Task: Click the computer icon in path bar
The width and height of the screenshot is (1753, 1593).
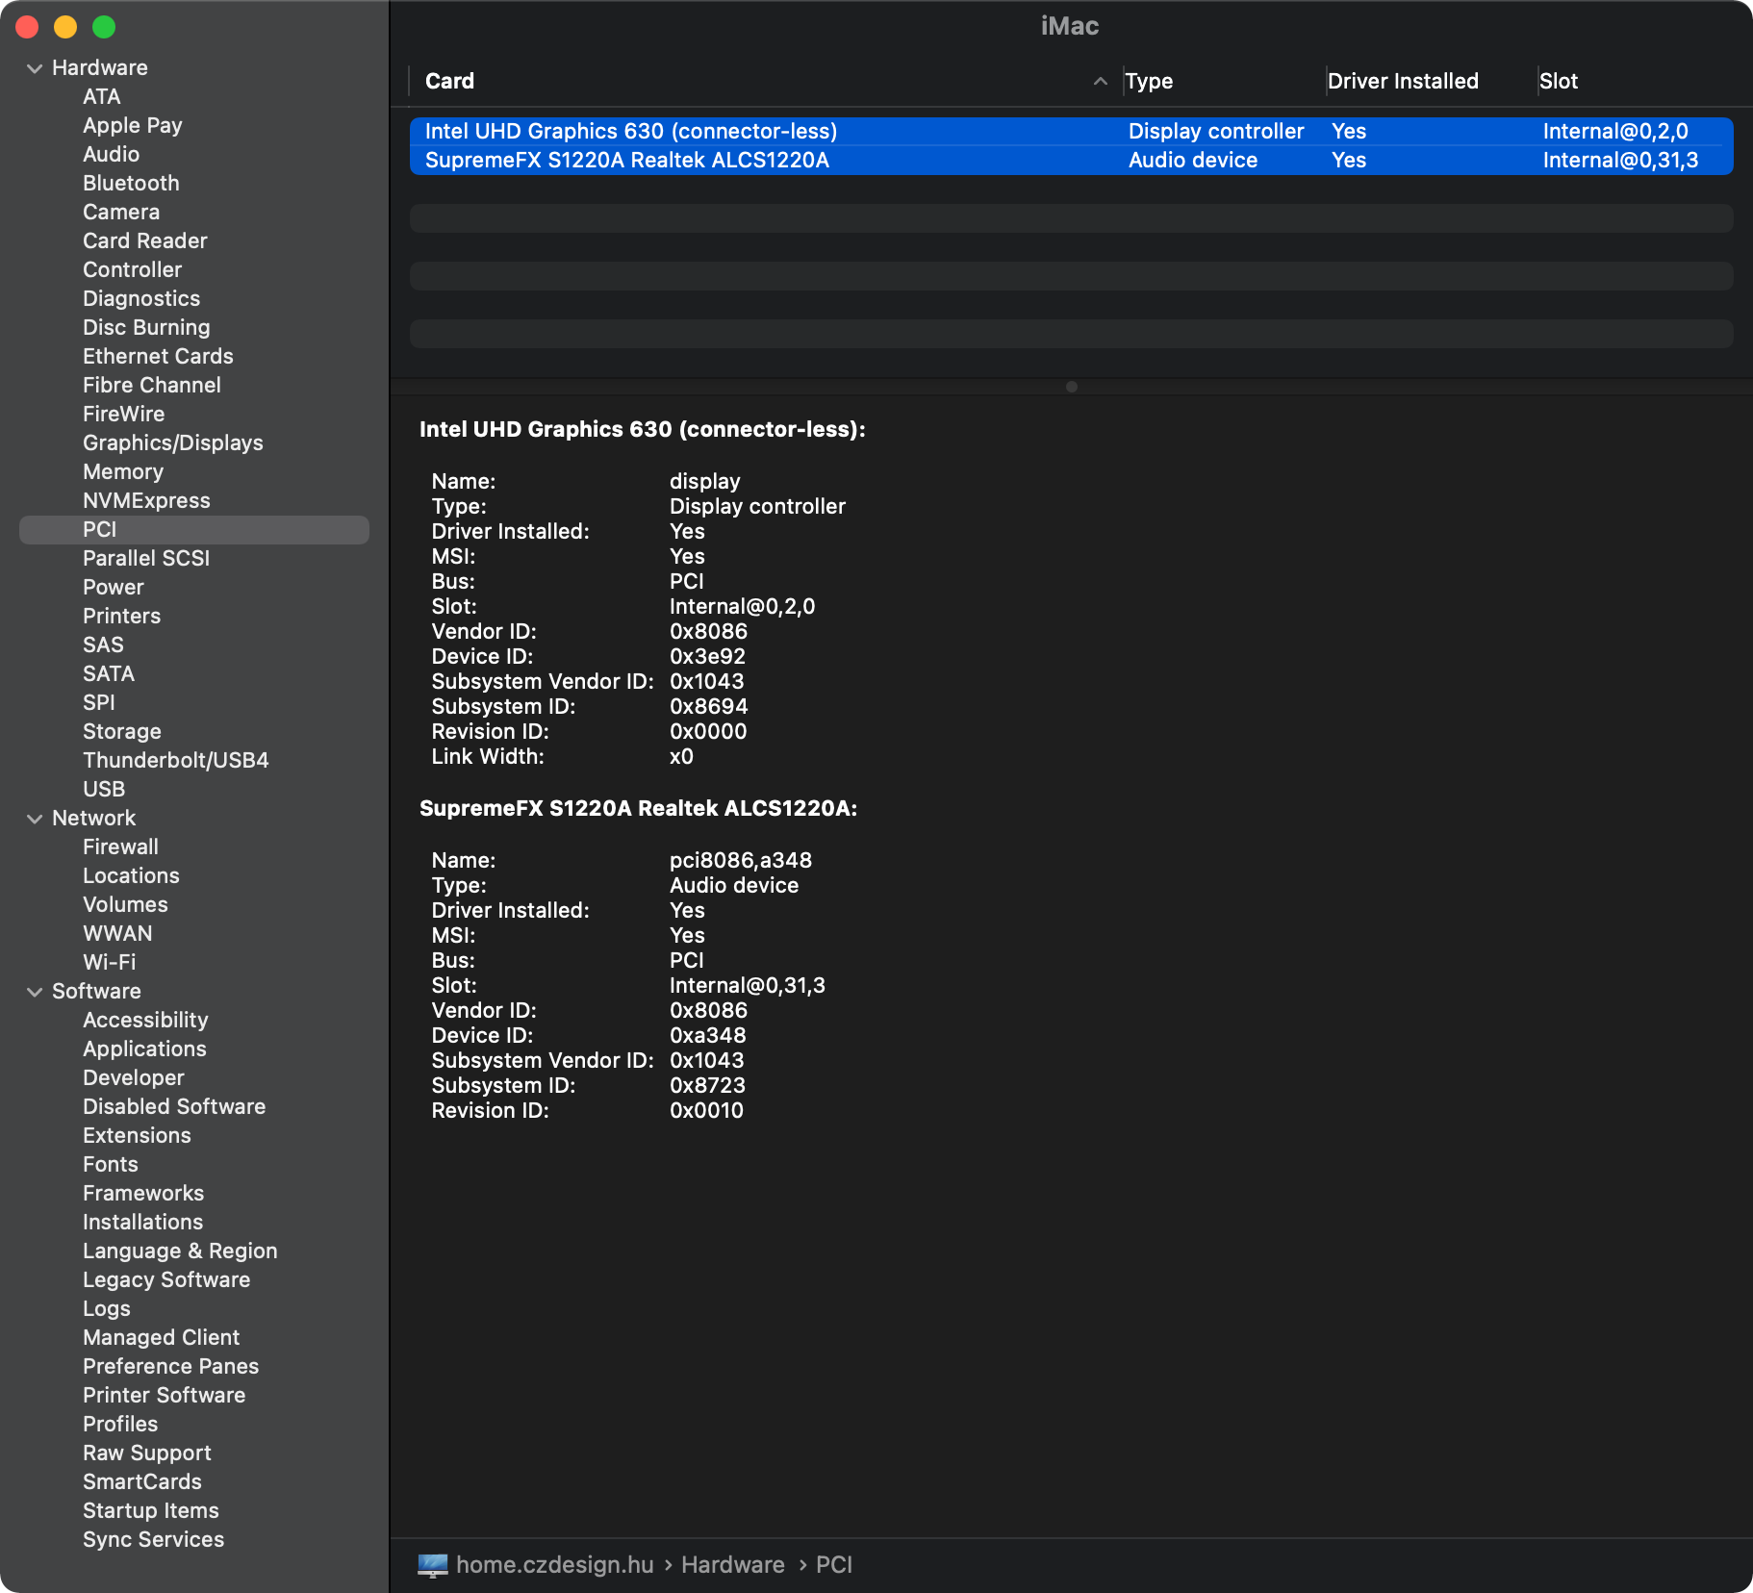Action: coord(433,1565)
